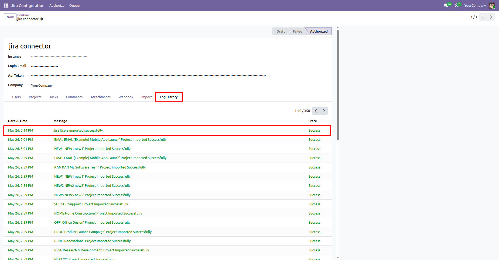
Task: Click the vertical scrollbar thumb
Action: click(x=338, y=85)
